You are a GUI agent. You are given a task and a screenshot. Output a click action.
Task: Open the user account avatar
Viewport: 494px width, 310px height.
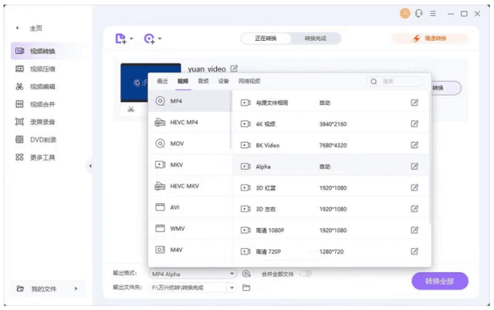coord(404,13)
